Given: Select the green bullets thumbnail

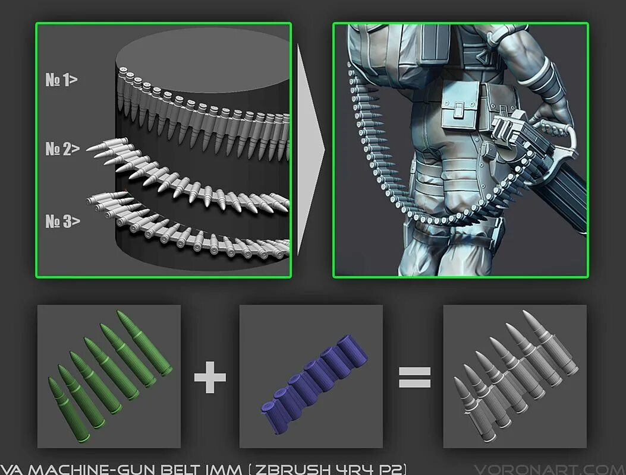Looking at the screenshot, I should coord(109,376).
